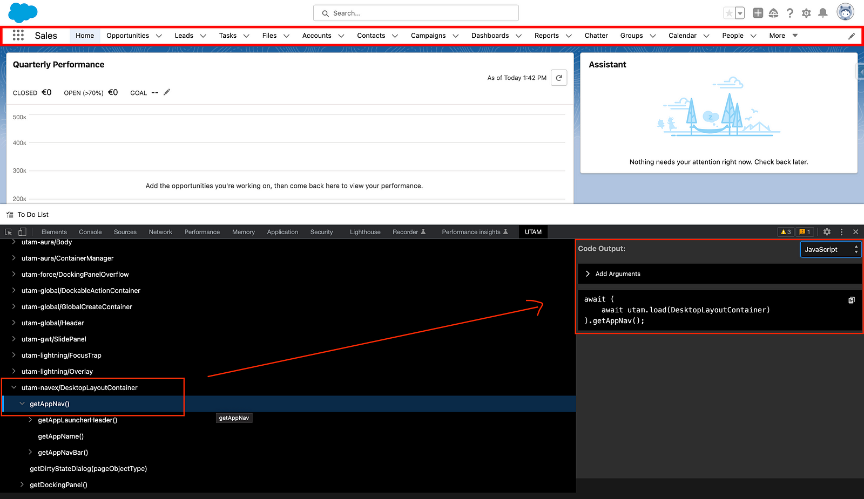Click the pencil icon to edit navigation bar
This screenshot has height=499, width=864.
pyautogui.click(x=852, y=36)
